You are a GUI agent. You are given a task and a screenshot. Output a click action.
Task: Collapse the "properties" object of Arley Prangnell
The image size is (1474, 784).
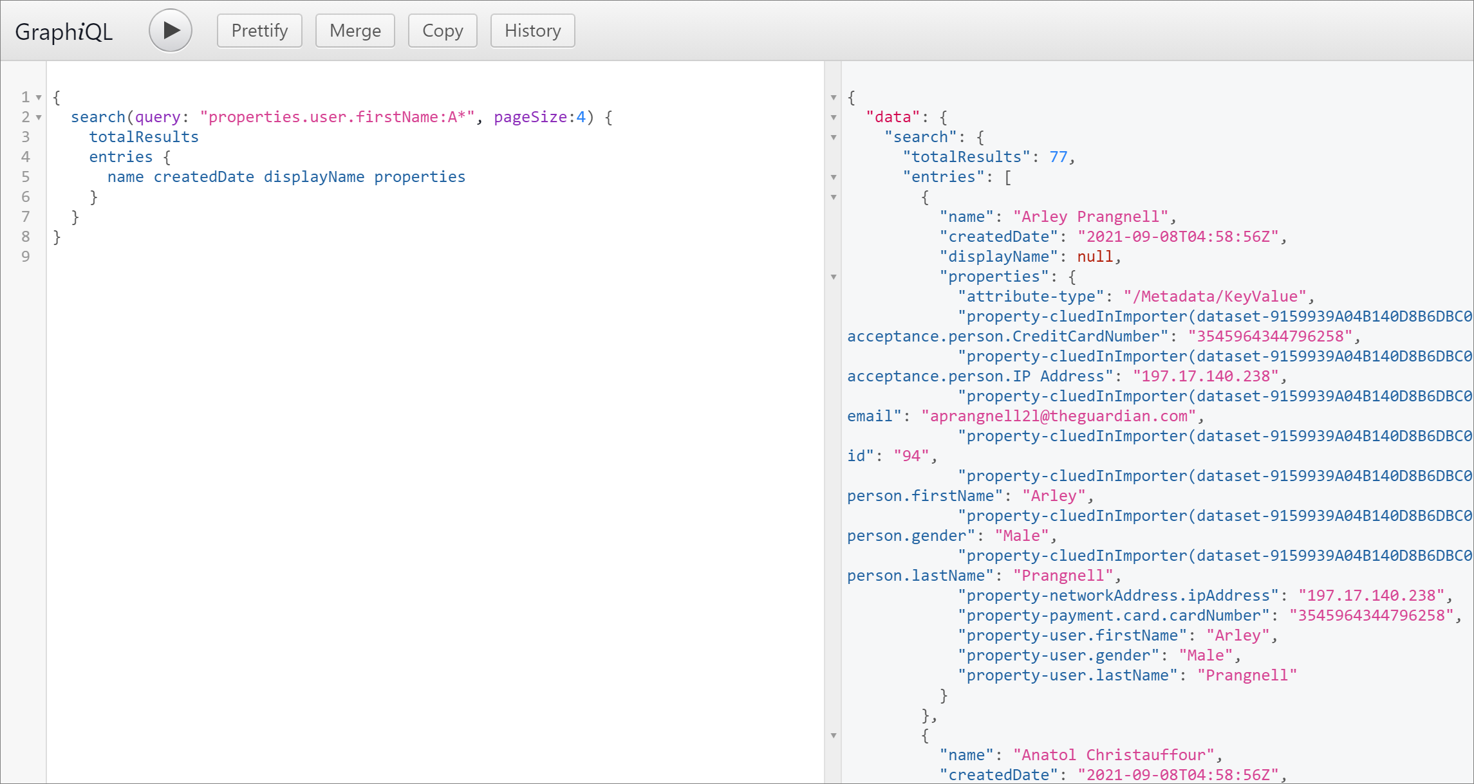834,277
